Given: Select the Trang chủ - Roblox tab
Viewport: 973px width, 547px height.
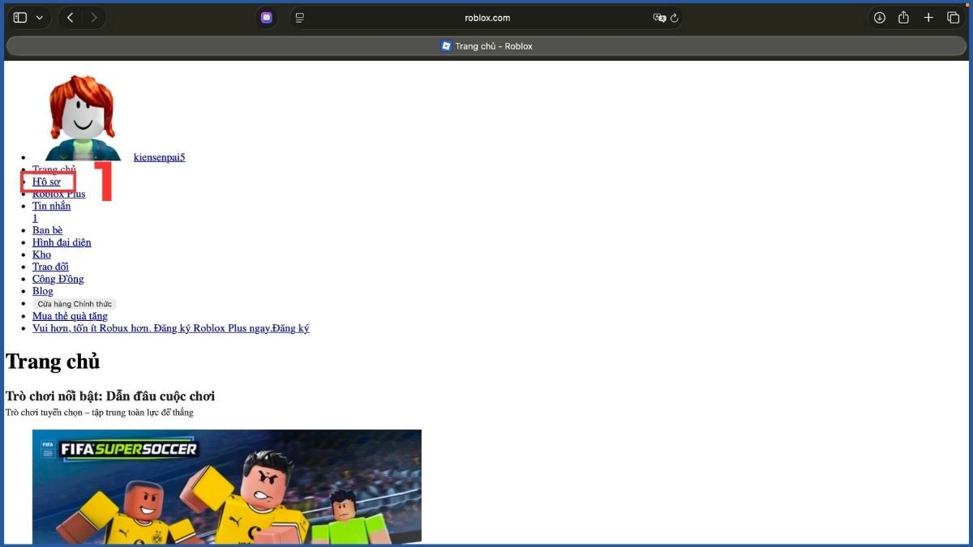Looking at the screenshot, I should point(486,46).
